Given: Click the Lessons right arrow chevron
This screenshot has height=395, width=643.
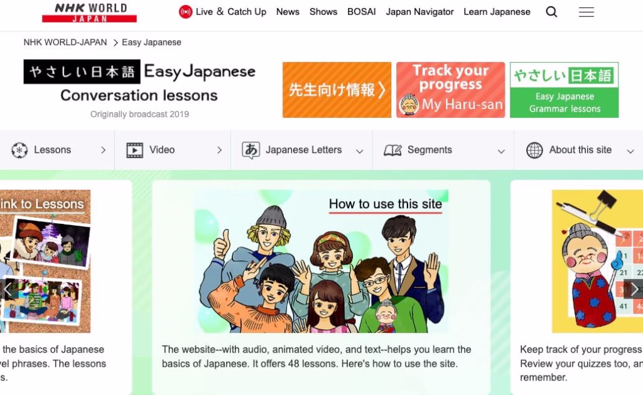Looking at the screenshot, I should click(104, 150).
